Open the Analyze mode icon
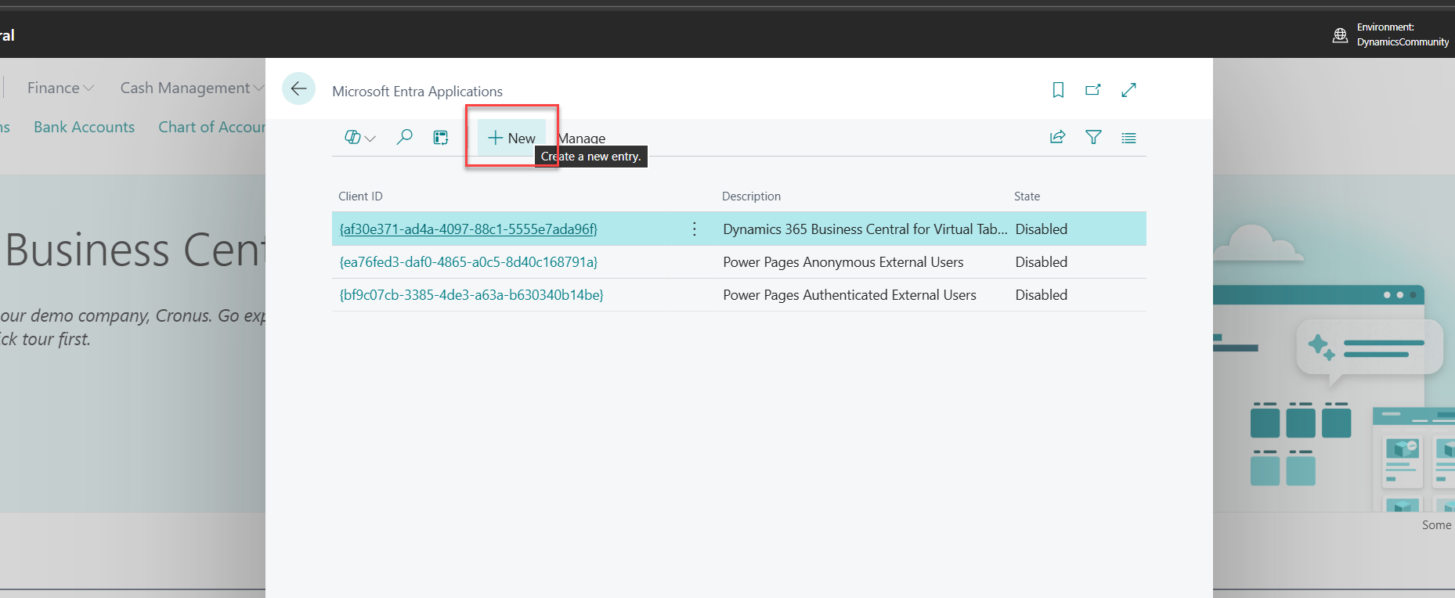This screenshot has width=1455, height=598. (441, 138)
